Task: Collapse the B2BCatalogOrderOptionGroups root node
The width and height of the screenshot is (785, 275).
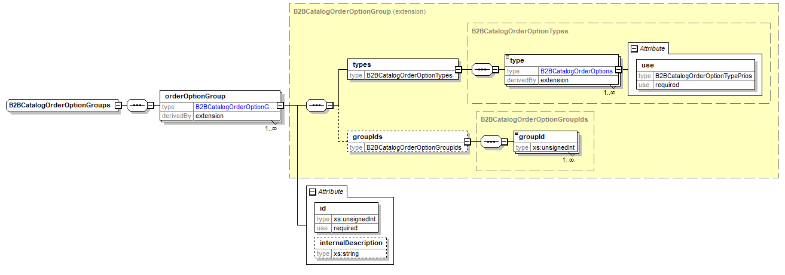Action: tap(118, 106)
